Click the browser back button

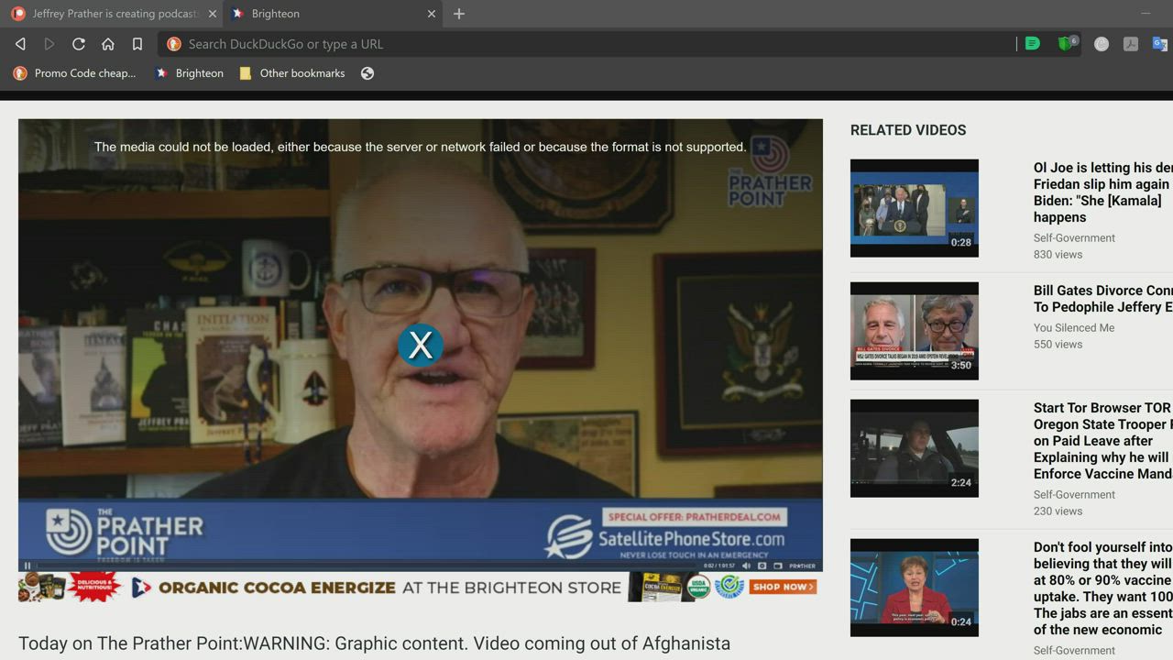[20, 44]
